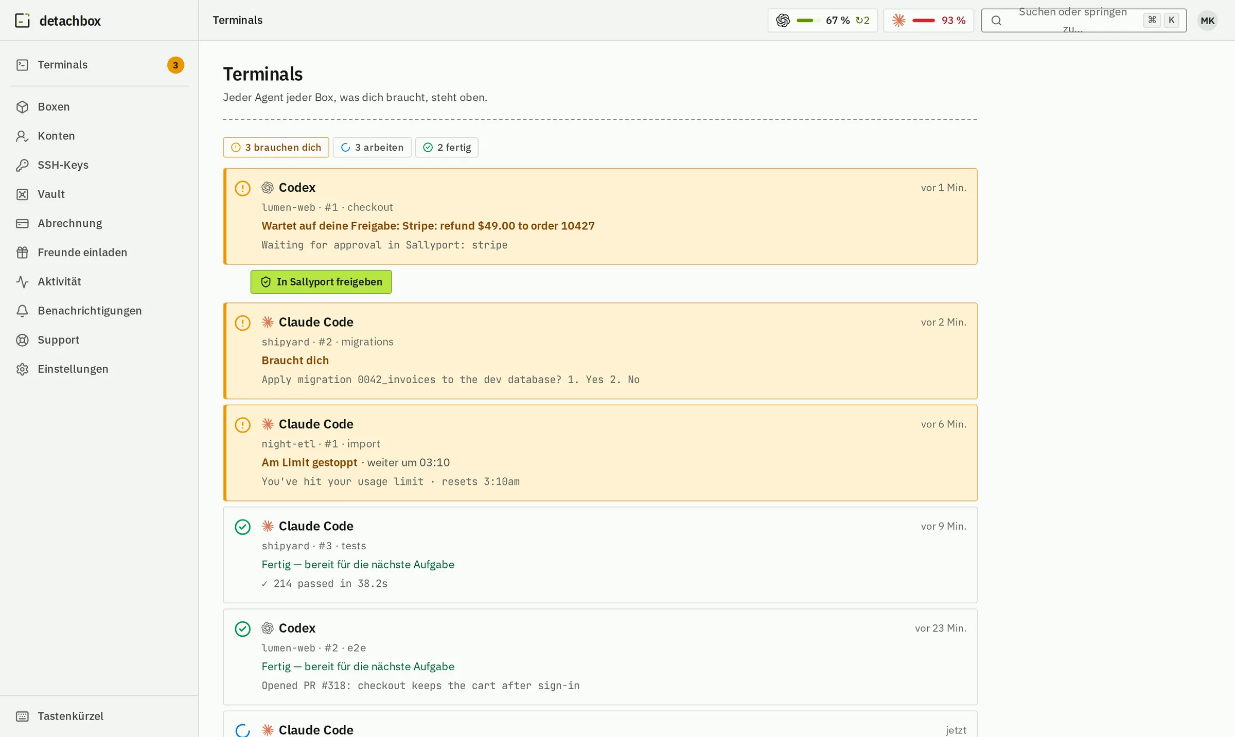Toggle the '2 fertig' filter chip
Image resolution: width=1235 pixels, height=737 pixels.
point(447,148)
